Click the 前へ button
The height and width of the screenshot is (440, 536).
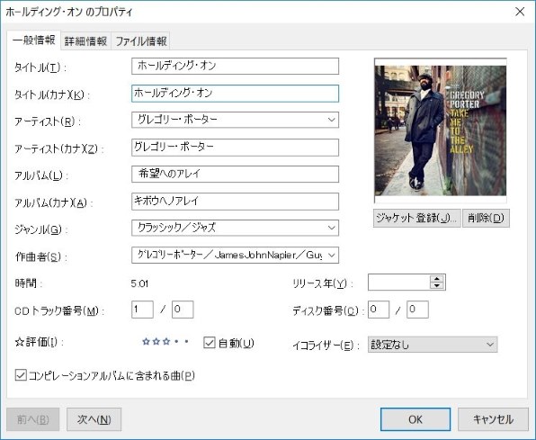tap(32, 419)
